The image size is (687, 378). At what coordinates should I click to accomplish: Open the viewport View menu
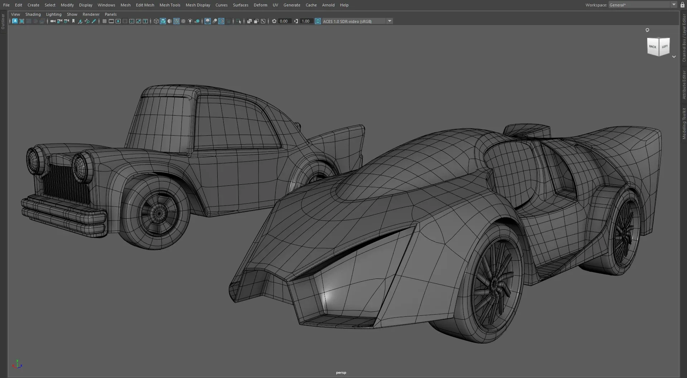tap(15, 14)
